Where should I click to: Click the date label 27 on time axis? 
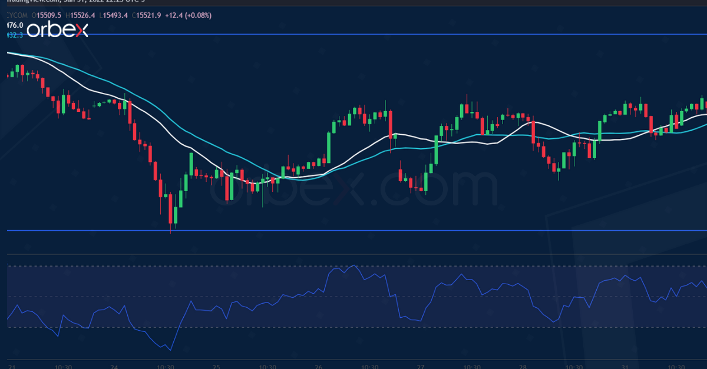421,365
